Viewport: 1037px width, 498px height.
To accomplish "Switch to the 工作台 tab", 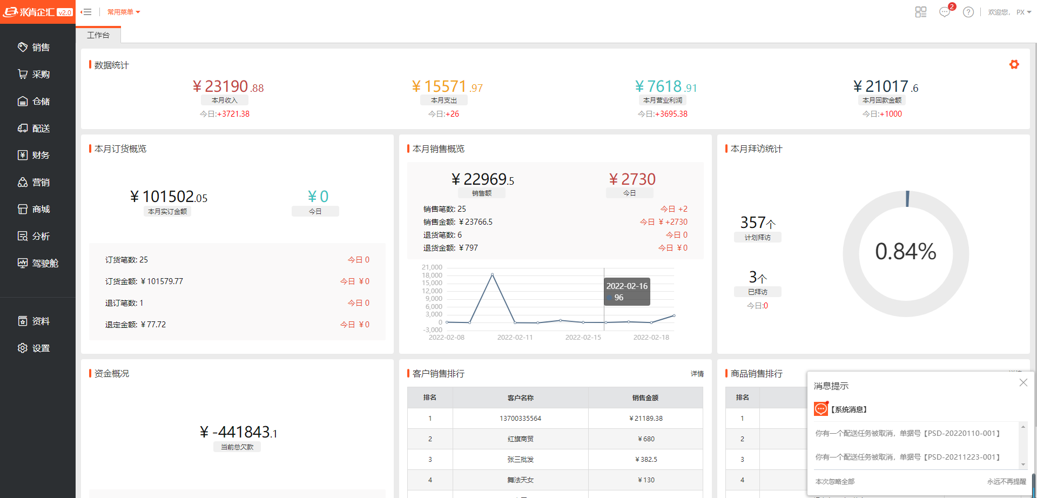I will click(98, 35).
